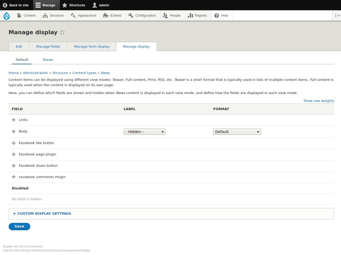Click the Save button
341x255 pixels.
coord(19,226)
